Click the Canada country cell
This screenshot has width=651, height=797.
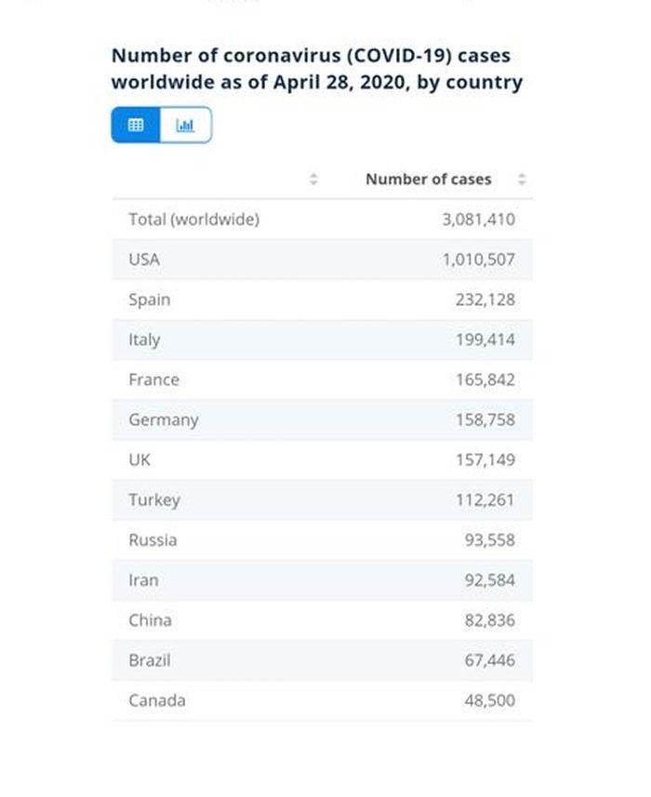157,700
